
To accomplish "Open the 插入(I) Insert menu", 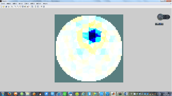I will pyautogui.click(x=21, y=4).
